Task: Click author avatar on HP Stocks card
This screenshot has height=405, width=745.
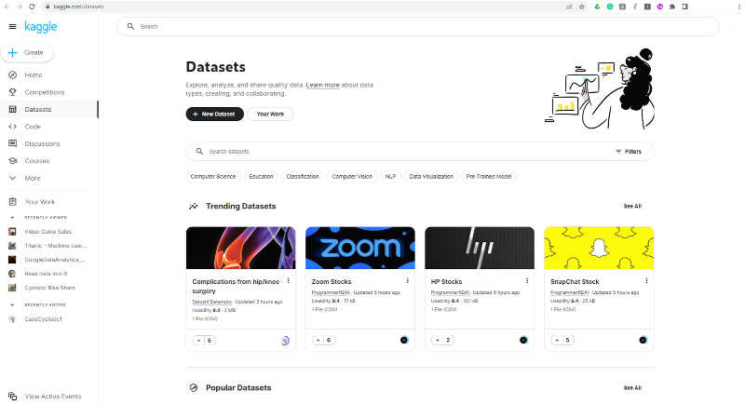Action: point(523,340)
